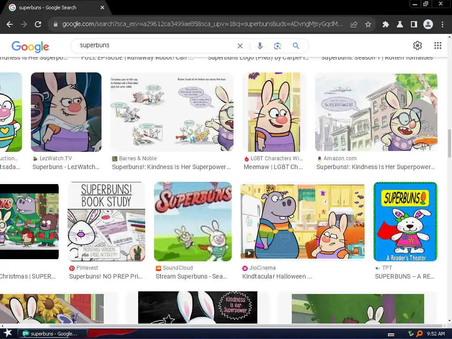The width and height of the screenshot is (452, 339).
Task: Click the system tray network icon
Action: pyautogui.click(x=411, y=334)
